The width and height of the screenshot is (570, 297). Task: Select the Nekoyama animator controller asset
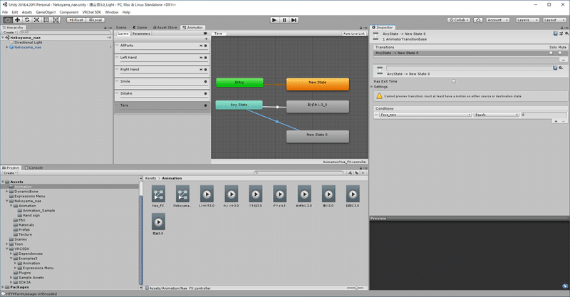(x=182, y=197)
